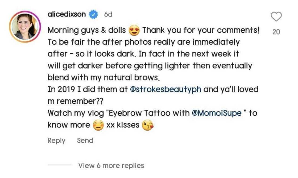Open the @MomoiSupe mention

(217, 113)
